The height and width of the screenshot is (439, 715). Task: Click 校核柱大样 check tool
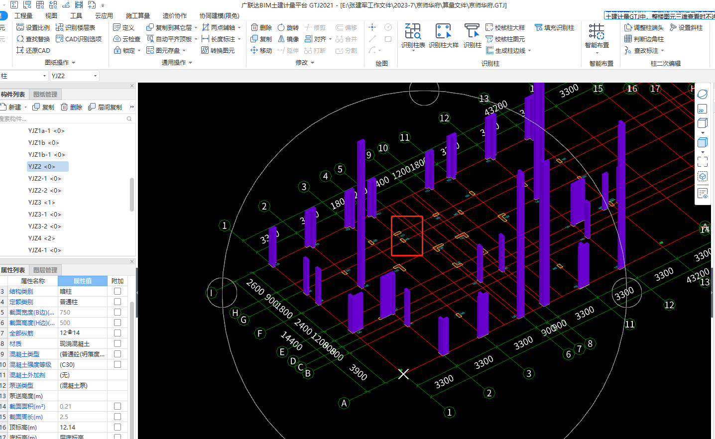coord(505,27)
